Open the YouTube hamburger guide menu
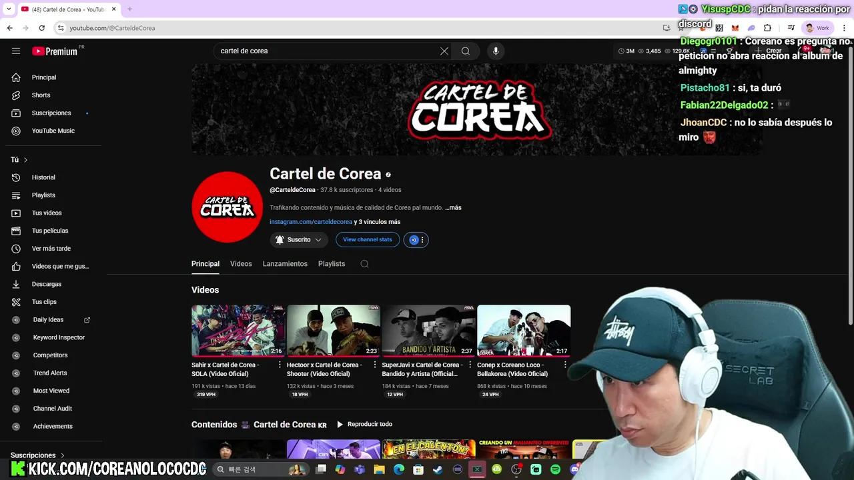The width and height of the screenshot is (854, 480). click(16, 51)
